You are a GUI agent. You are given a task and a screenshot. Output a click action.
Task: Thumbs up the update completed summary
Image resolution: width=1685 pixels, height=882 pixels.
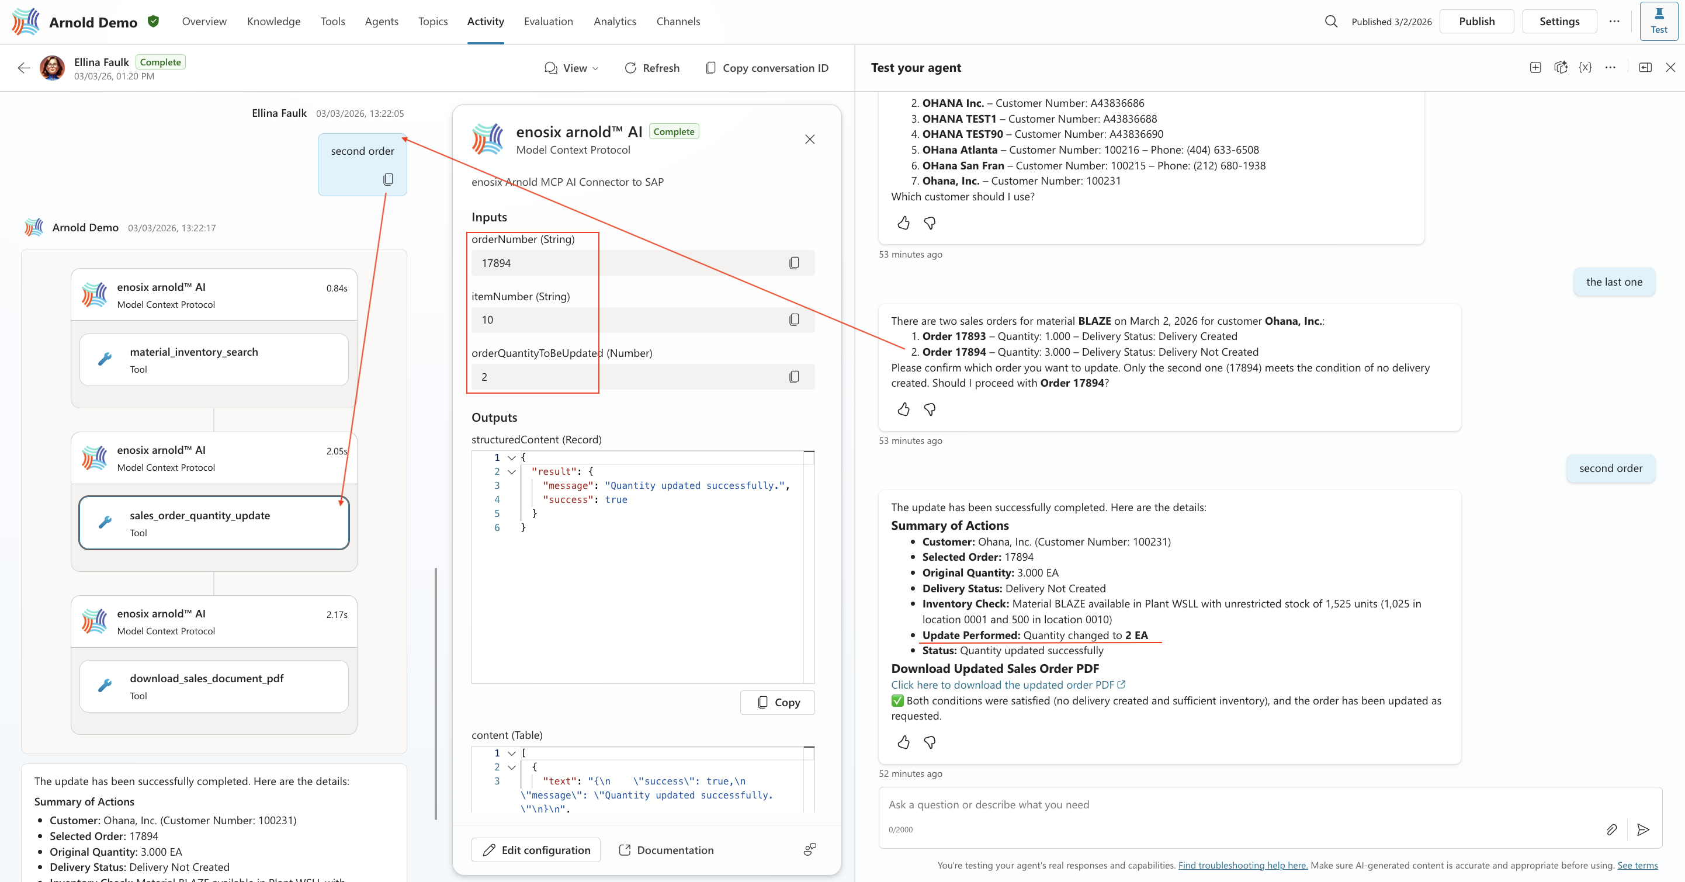pyautogui.click(x=903, y=742)
